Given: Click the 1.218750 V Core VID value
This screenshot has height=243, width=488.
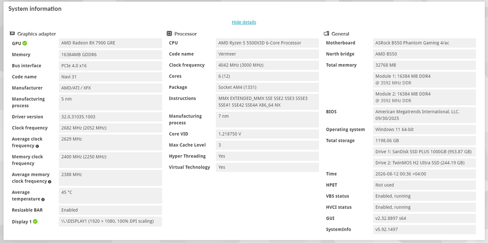Looking at the screenshot, I should point(267,134).
